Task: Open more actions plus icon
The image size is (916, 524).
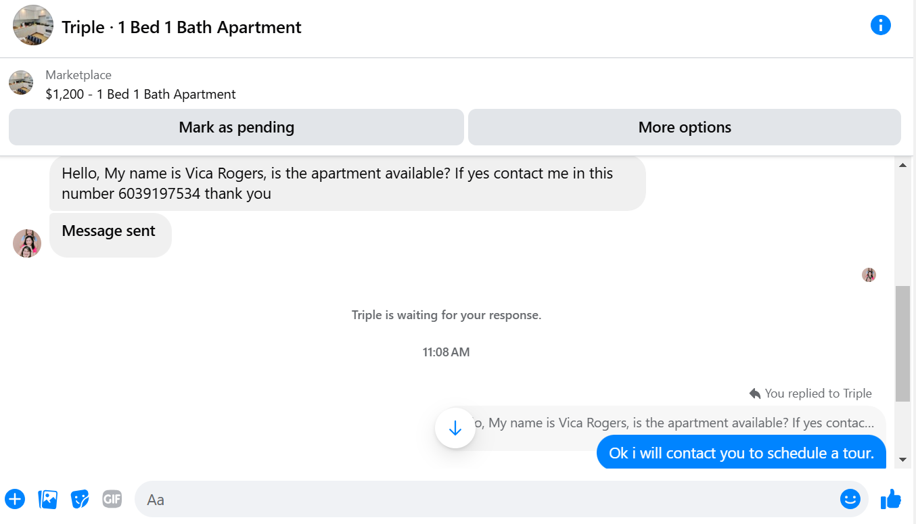Action: pyautogui.click(x=15, y=500)
